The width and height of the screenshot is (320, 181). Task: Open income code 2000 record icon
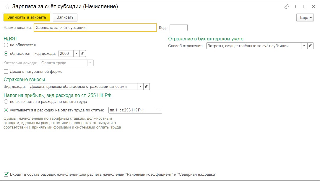83,53
